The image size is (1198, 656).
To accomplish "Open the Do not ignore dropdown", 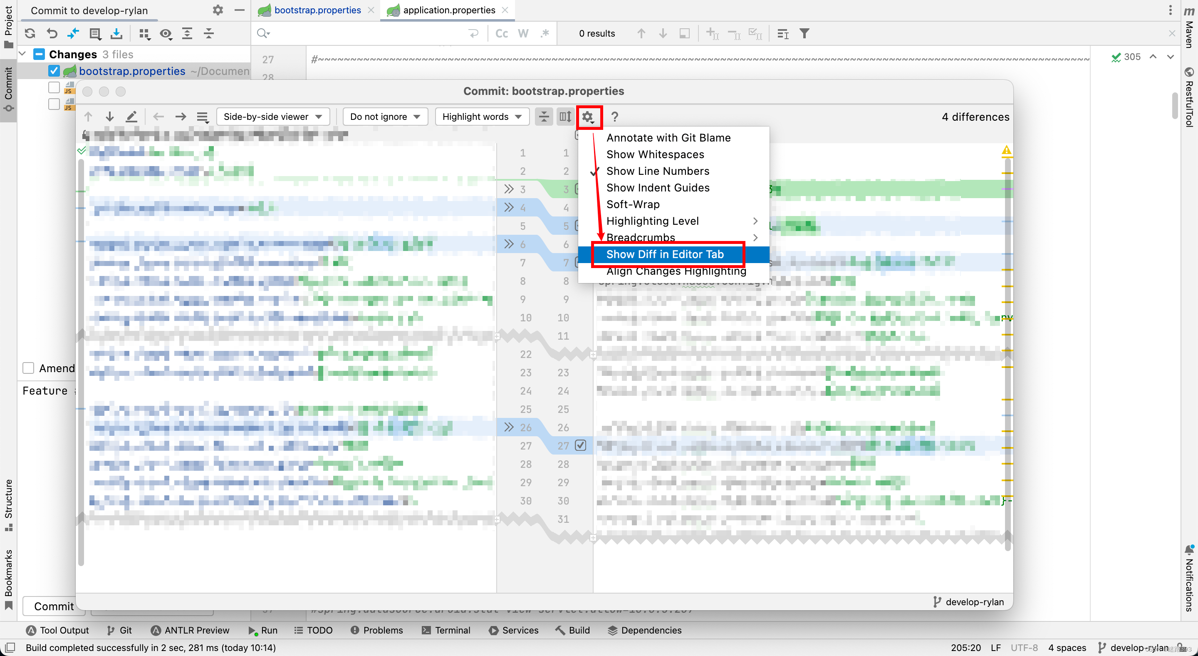I will click(x=385, y=117).
